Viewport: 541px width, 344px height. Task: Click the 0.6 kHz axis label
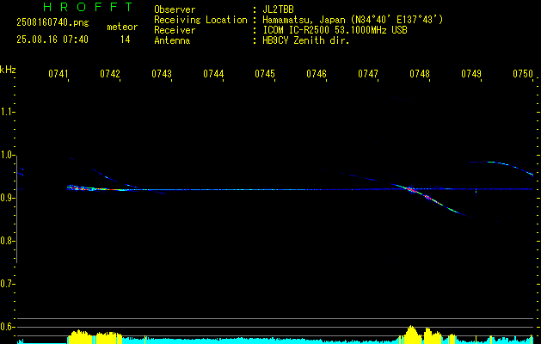(7, 327)
